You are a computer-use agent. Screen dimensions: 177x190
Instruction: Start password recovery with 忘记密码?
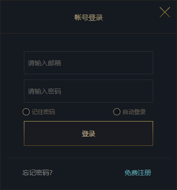38,173
